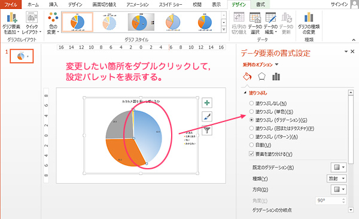Open クイックレイアウト quick layout gallery
The image size is (359, 219).
[x=32, y=23]
